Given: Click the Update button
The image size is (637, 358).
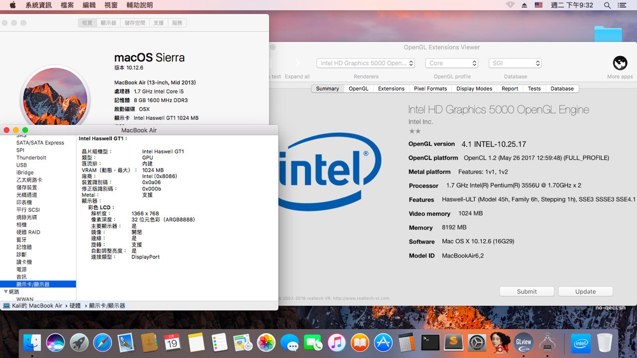Looking at the screenshot, I should [x=585, y=291].
